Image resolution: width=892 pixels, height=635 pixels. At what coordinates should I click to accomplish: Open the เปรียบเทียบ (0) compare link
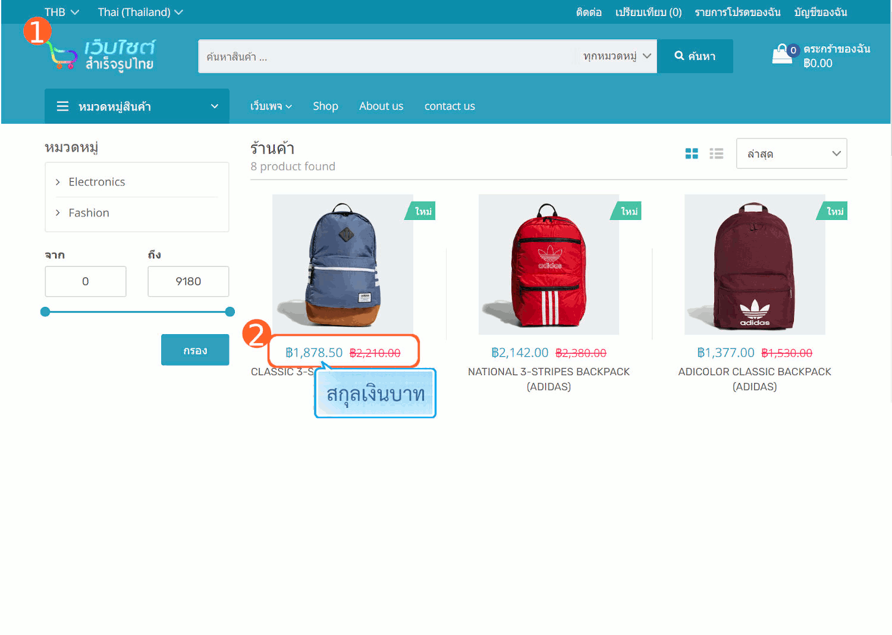click(x=648, y=12)
